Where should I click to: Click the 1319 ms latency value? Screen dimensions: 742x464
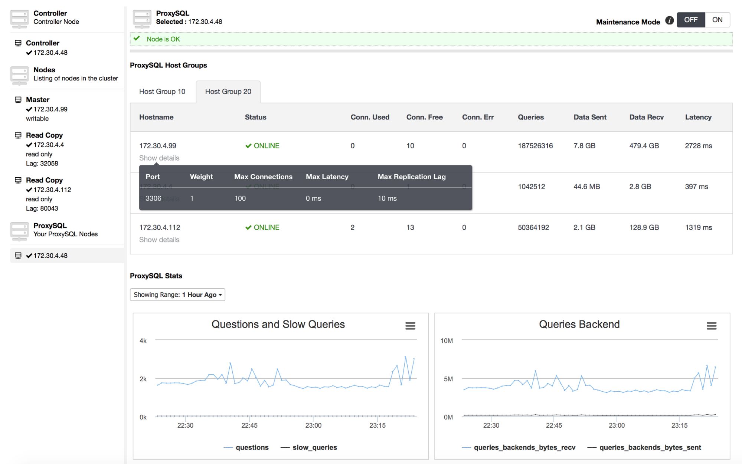click(x=699, y=227)
